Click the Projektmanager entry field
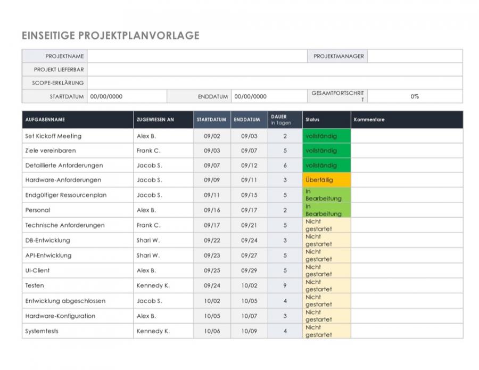479x370 pixels. coord(414,55)
